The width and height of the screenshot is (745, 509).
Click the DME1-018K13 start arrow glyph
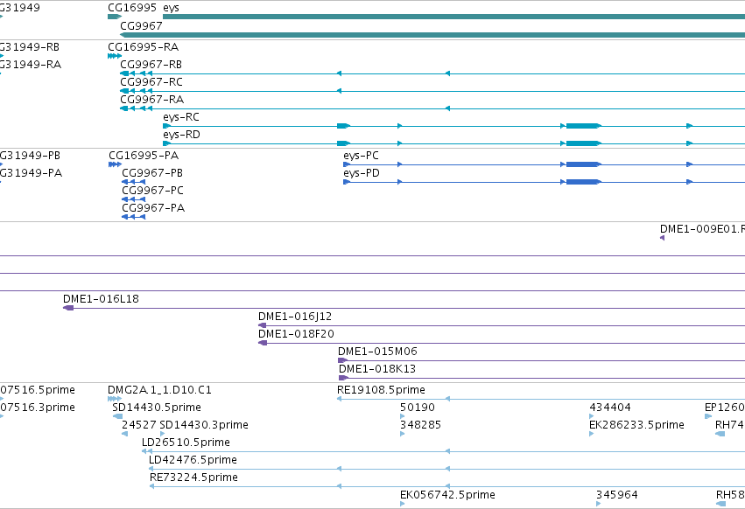[x=343, y=379]
